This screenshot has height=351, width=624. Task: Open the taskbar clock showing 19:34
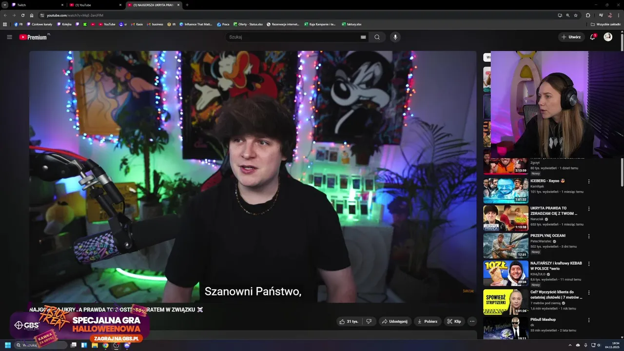coord(612,345)
